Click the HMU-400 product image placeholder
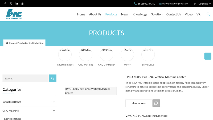Image resolution: width=213 pixels, height=120 pixels. coord(91,91)
